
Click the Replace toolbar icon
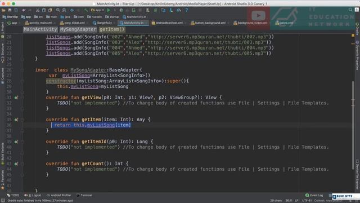click(x=64, y=10)
